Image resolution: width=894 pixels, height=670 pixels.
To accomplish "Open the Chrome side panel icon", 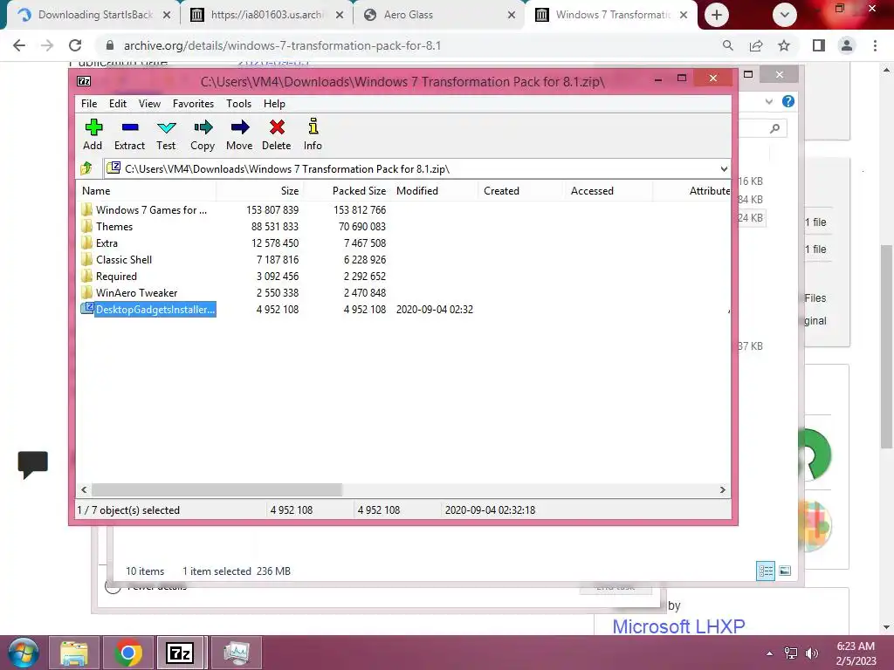I will coord(819,45).
